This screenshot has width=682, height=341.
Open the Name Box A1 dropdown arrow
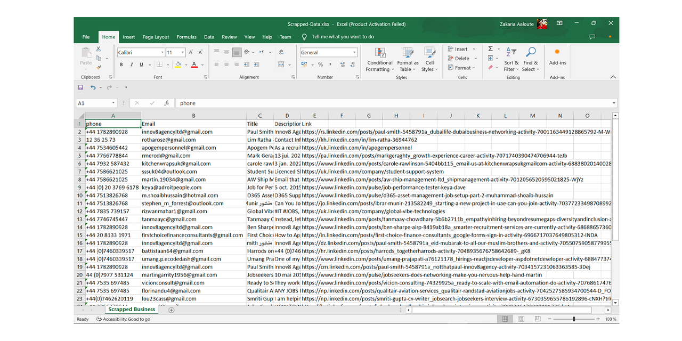pos(113,103)
